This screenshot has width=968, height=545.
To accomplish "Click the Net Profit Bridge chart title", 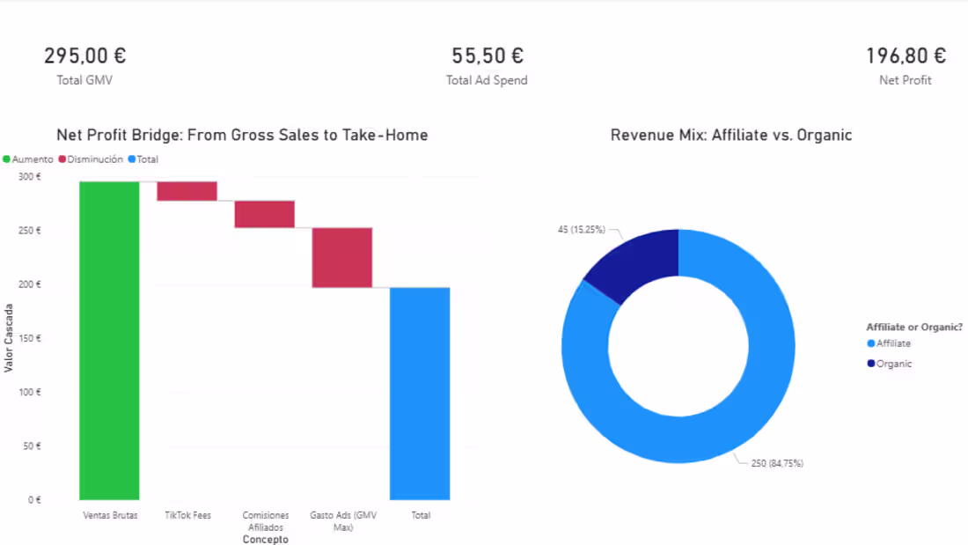I will (x=242, y=135).
